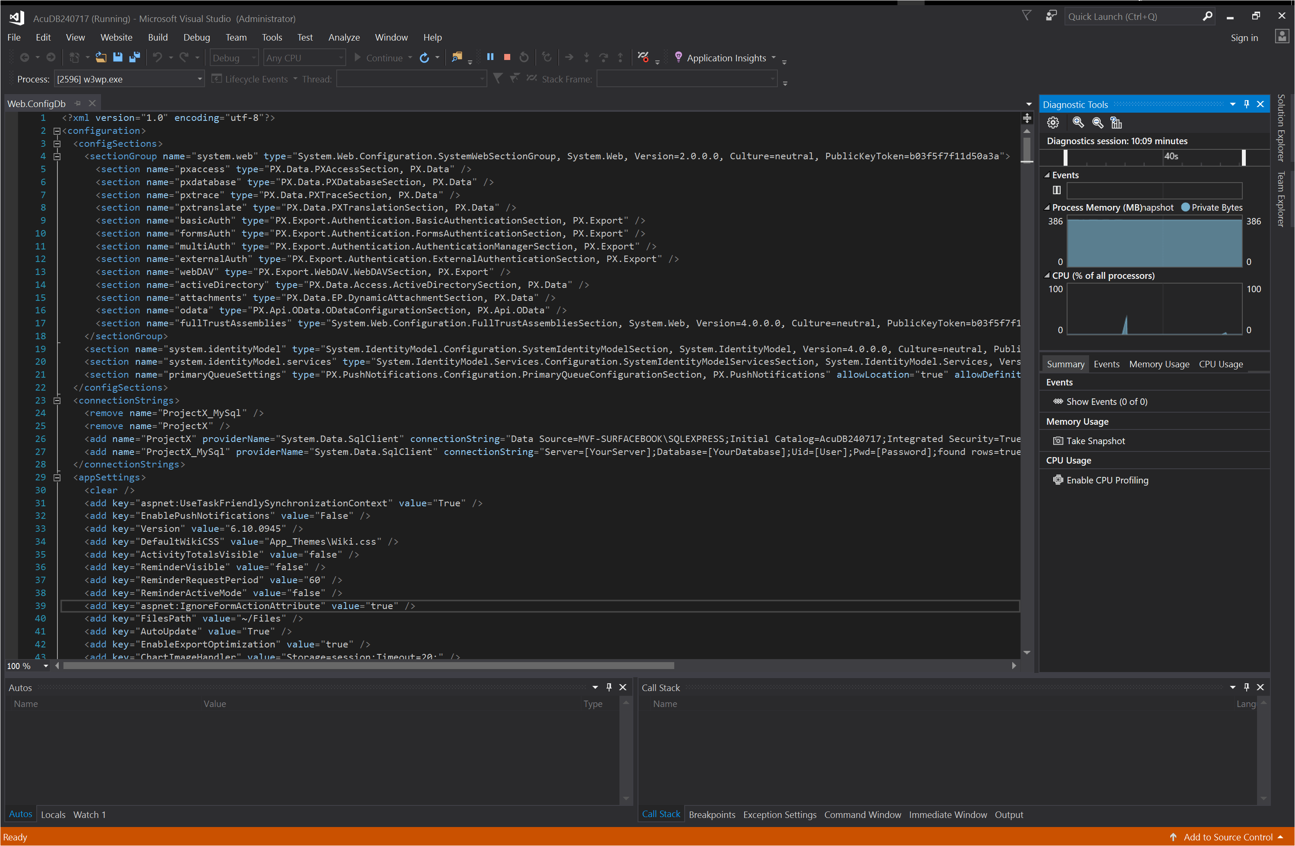Click Show Events (0 of 0)
1295x846 pixels.
tap(1107, 401)
